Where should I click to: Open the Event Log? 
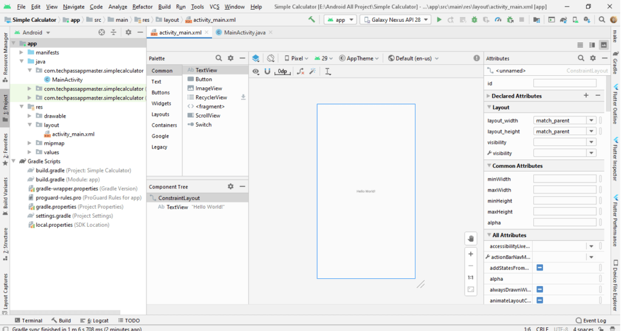click(590, 320)
